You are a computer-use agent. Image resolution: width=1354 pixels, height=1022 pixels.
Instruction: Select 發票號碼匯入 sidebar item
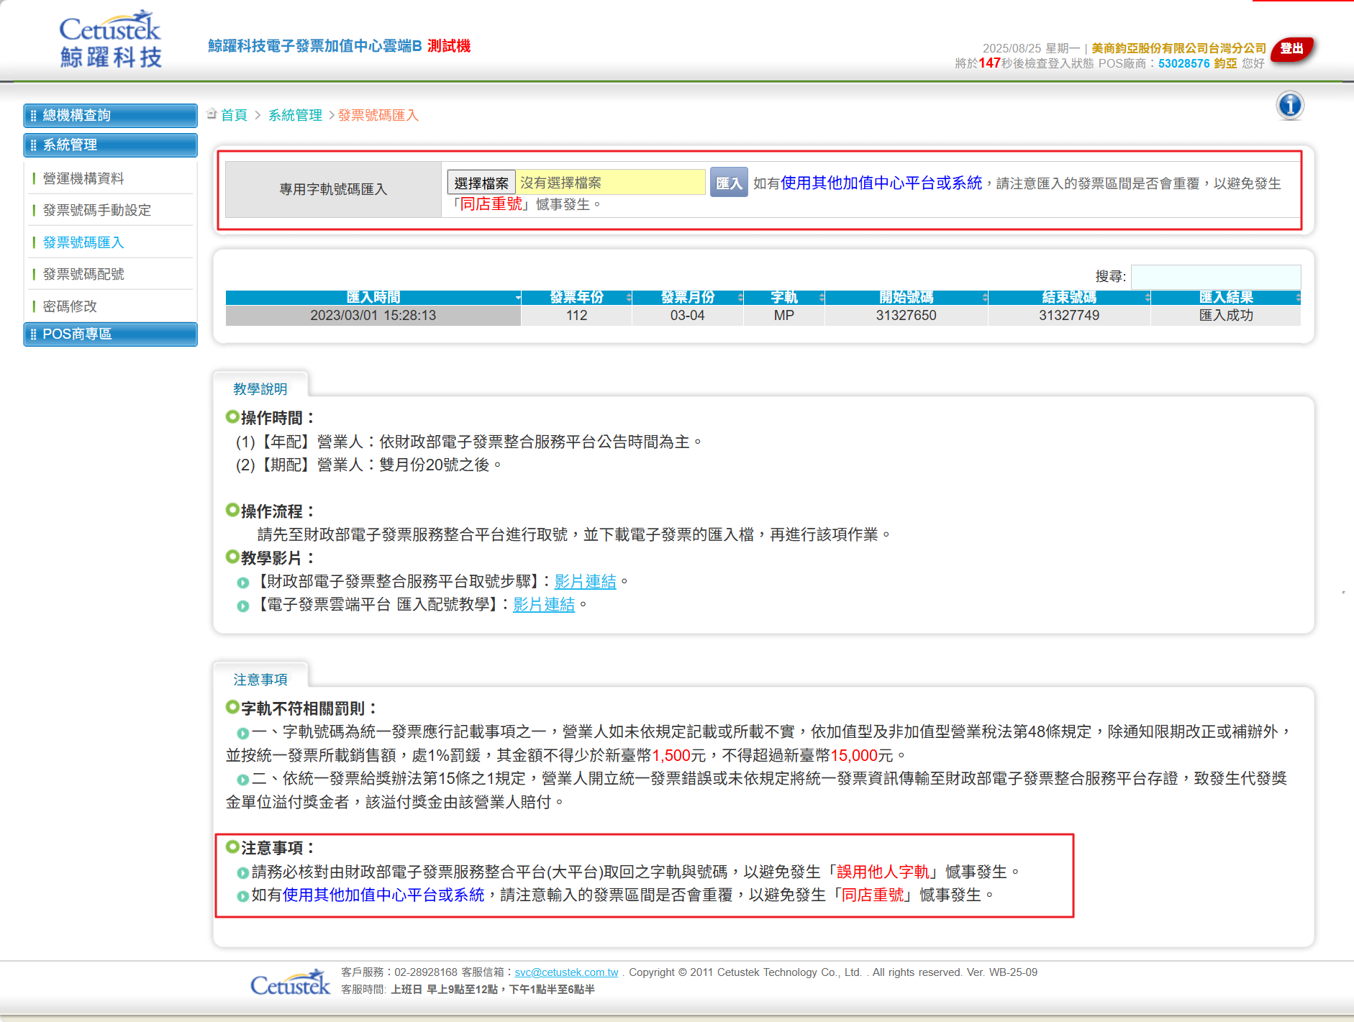pos(83,242)
